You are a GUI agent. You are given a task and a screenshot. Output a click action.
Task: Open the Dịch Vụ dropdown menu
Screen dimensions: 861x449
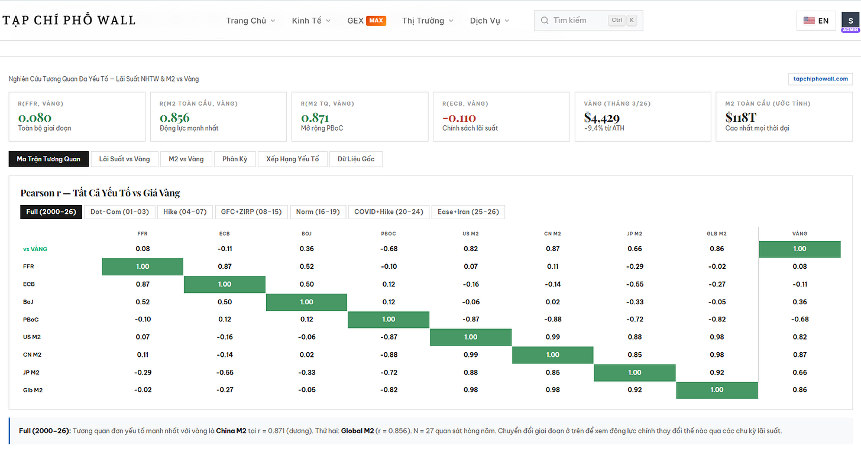click(489, 21)
